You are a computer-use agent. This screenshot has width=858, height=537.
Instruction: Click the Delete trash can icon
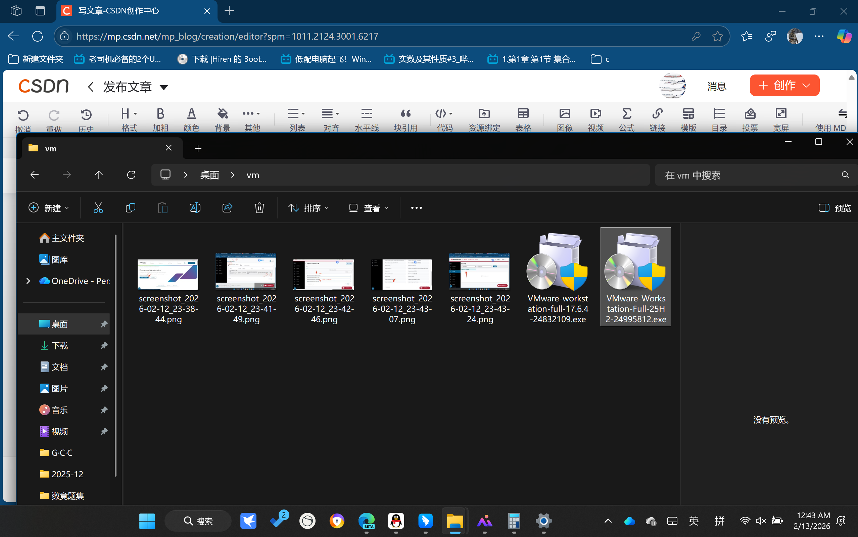(x=259, y=208)
